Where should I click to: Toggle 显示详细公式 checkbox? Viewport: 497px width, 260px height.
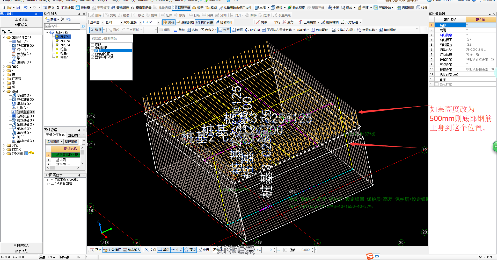[x=92, y=57]
